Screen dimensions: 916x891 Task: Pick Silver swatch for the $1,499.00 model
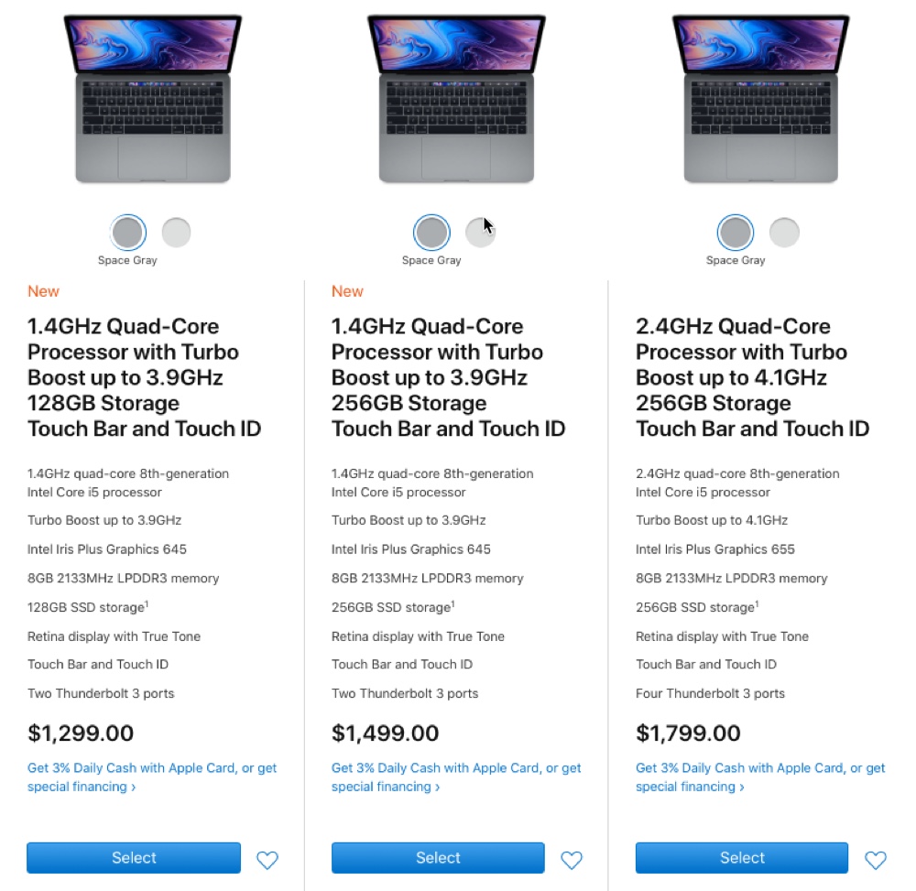tap(480, 233)
